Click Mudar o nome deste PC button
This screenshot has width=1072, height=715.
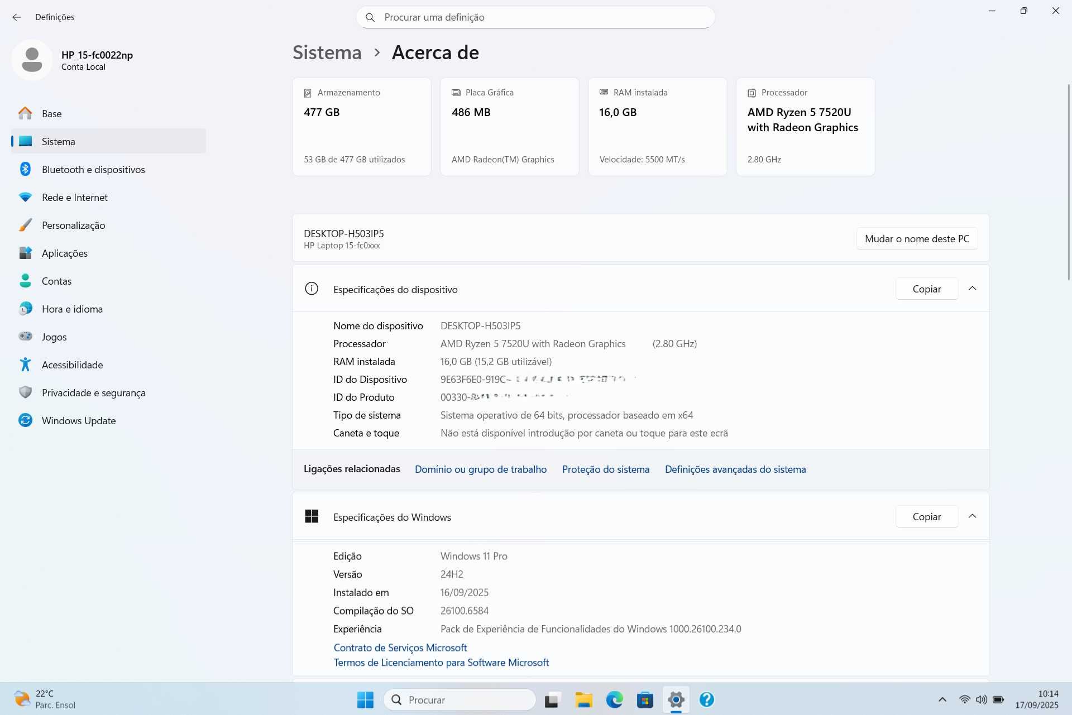click(x=917, y=239)
